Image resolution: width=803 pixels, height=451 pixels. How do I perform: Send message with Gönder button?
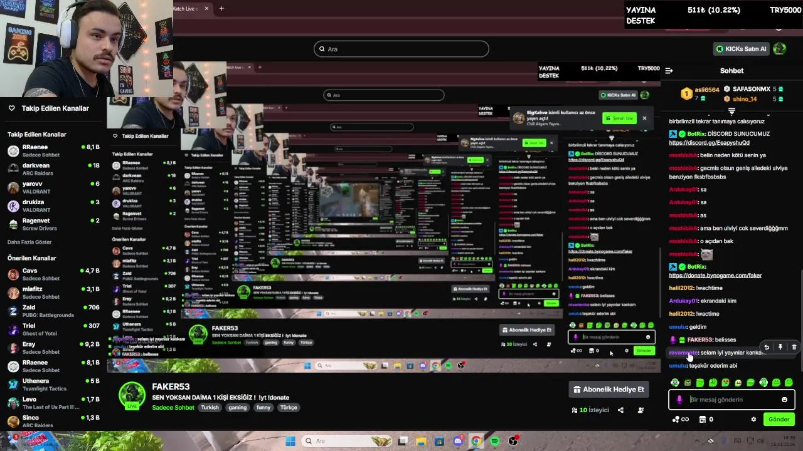(x=779, y=420)
